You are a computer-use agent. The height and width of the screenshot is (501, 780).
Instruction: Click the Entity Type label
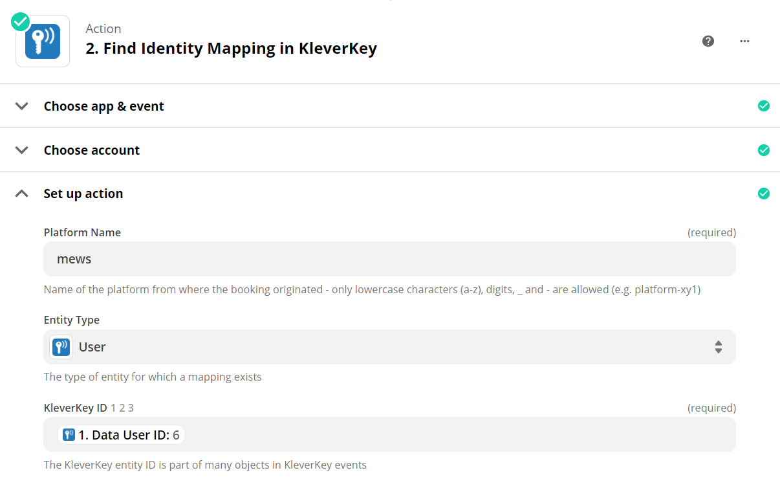(72, 320)
